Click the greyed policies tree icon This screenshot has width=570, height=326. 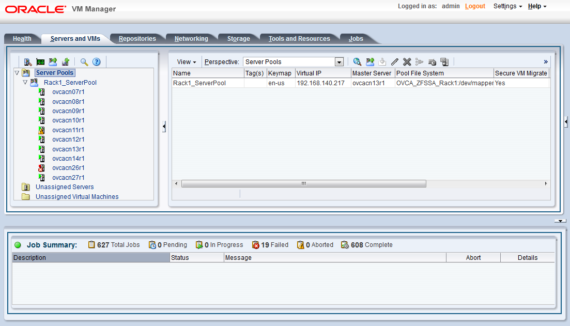point(420,62)
